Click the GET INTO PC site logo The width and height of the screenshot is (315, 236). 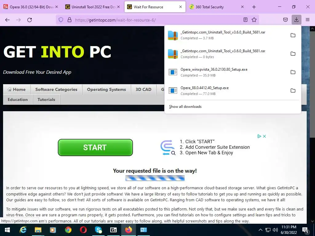pos(57,52)
